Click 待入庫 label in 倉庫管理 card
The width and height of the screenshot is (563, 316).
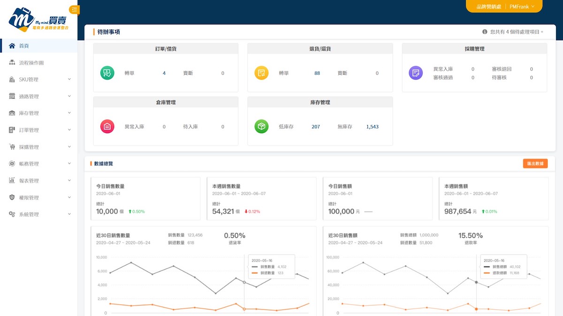190,126
